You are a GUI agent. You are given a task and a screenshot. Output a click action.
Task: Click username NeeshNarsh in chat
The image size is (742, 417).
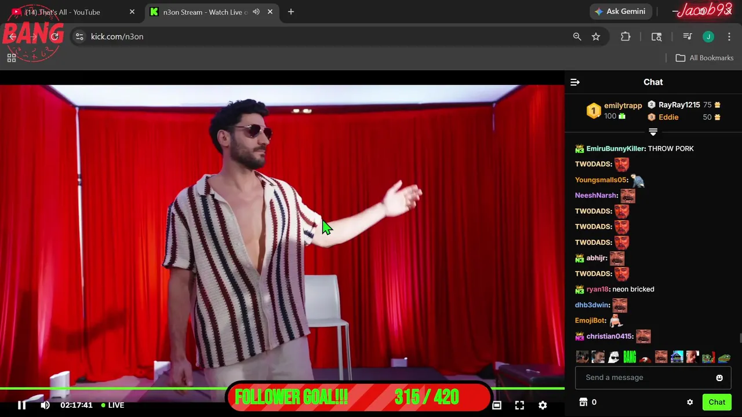pos(596,195)
